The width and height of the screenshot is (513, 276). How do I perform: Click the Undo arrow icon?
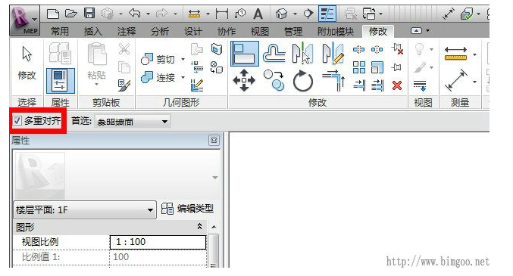(135, 14)
